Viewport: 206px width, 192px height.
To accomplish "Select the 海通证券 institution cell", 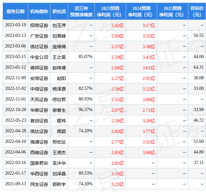I will click(39, 142).
